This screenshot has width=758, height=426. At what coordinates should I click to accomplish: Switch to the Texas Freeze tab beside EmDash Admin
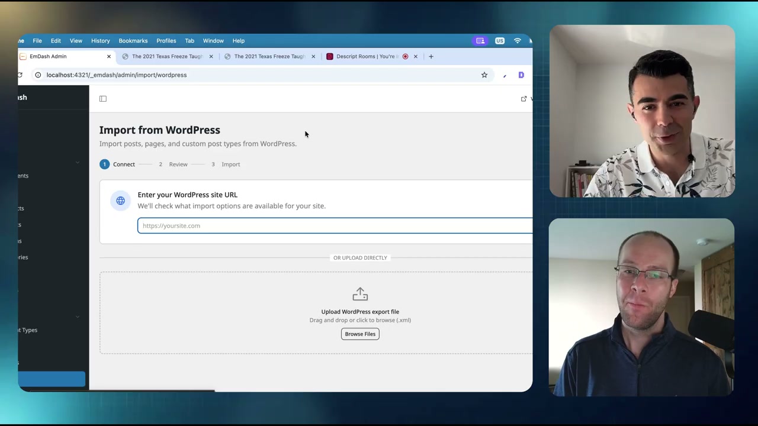tap(167, 56)
